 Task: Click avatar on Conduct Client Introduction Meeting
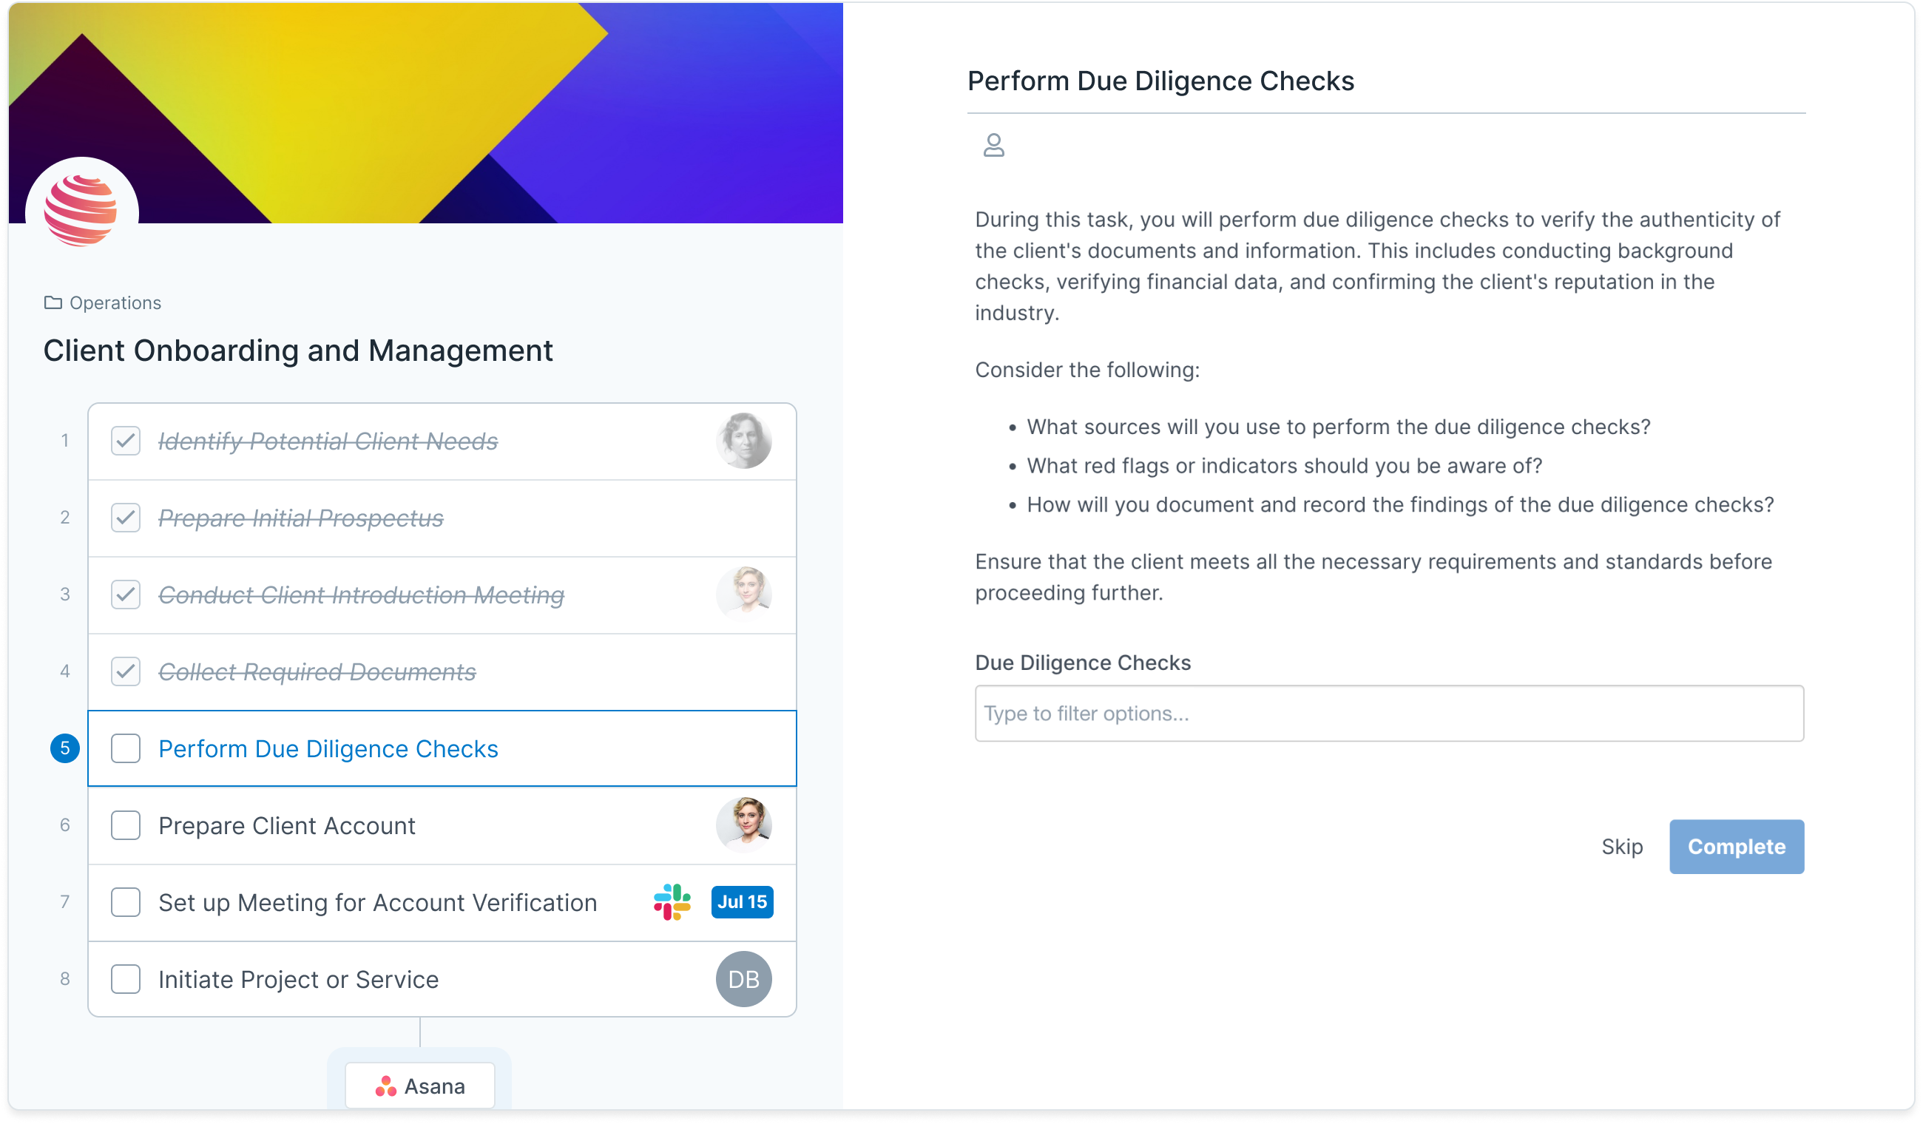(743, 595)
